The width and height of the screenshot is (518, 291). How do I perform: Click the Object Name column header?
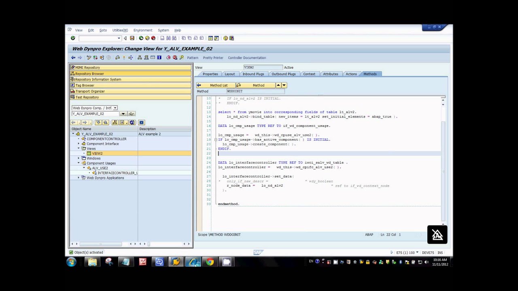pyautogui.click(x=104, y=129)
